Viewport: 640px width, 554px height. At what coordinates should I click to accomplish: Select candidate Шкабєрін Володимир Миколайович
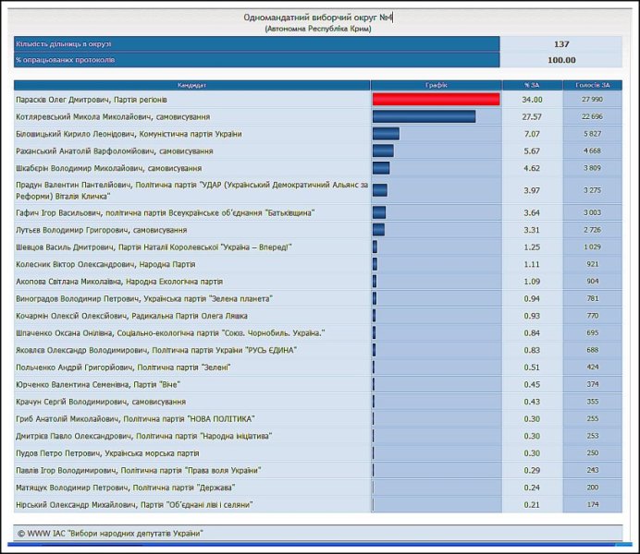coord(109,168)
